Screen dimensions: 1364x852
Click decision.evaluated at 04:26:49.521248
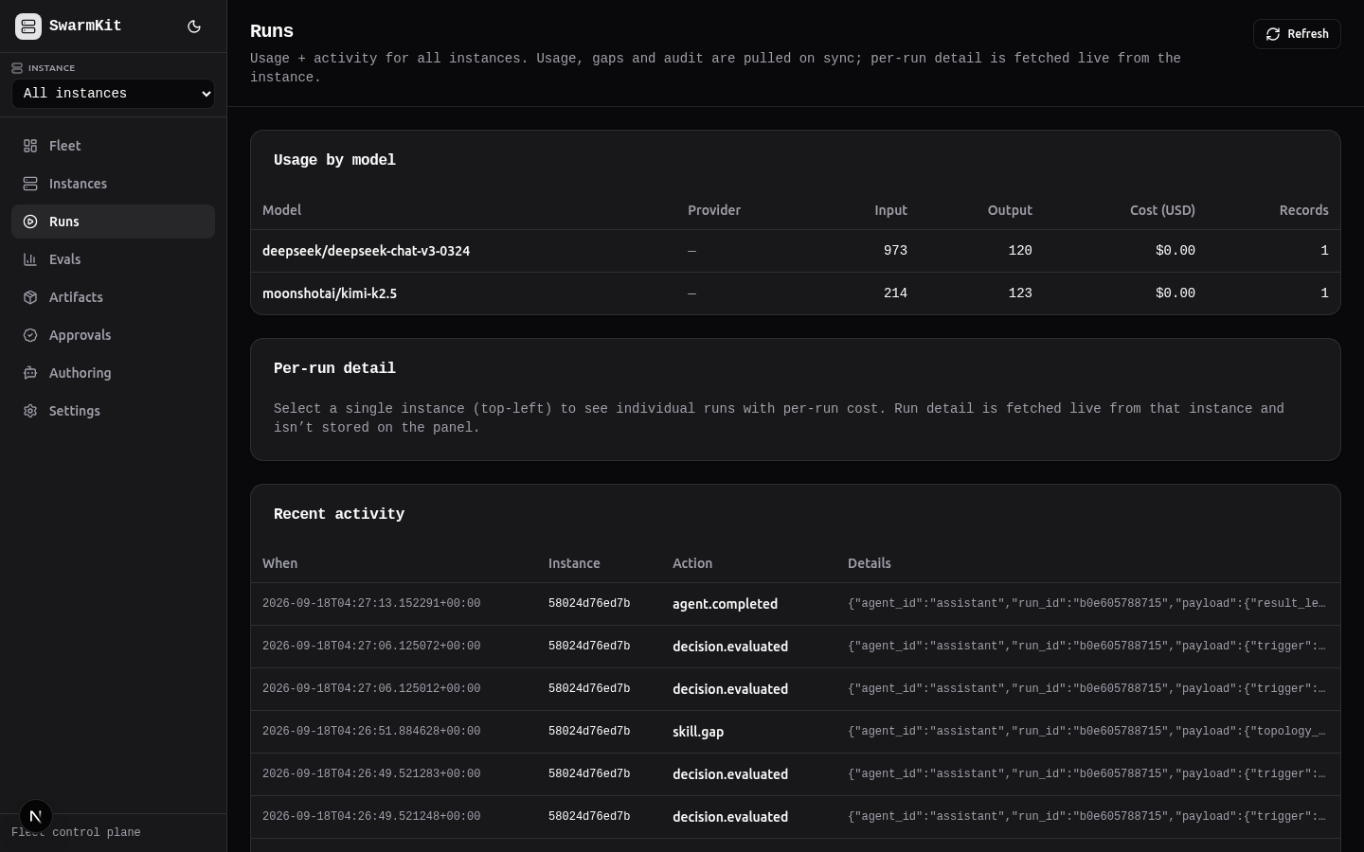(730, 817)
